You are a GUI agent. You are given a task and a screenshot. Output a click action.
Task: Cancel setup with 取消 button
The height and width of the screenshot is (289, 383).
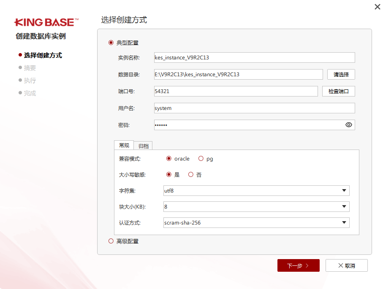pyautogui.click(x=346, y=266)
